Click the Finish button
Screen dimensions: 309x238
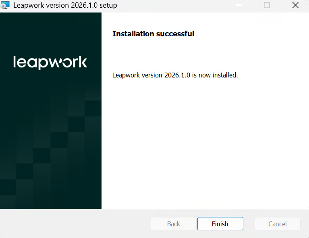(x=220, y=223)
